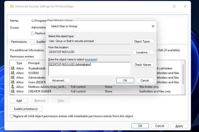This screenshot has height=132, width=199.
Task: Open Advanced options in Select User dialog
Action: (x=59, y=81)
